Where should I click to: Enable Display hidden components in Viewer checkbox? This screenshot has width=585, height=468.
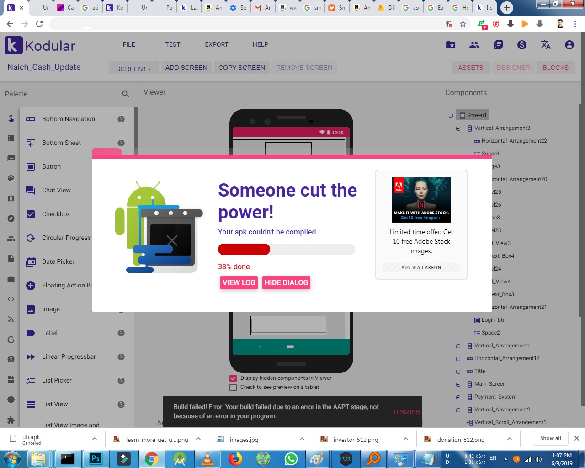(233, 378)
